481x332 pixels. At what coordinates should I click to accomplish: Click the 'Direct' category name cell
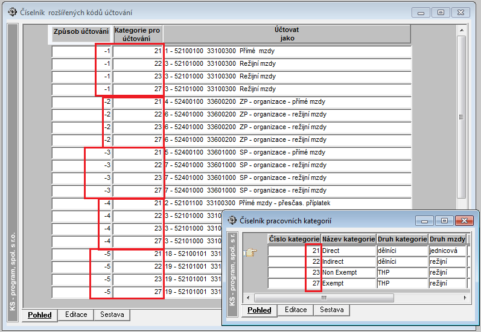pyautogui.click(x=349, y=251)
